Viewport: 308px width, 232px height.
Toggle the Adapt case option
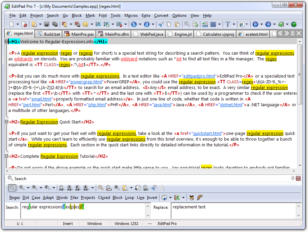pos(48,198)
